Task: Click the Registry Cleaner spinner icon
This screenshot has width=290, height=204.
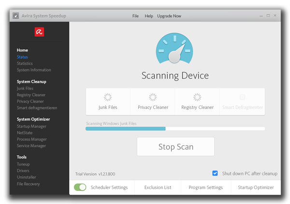Action: pyautogui.click(x=197, y=97)
